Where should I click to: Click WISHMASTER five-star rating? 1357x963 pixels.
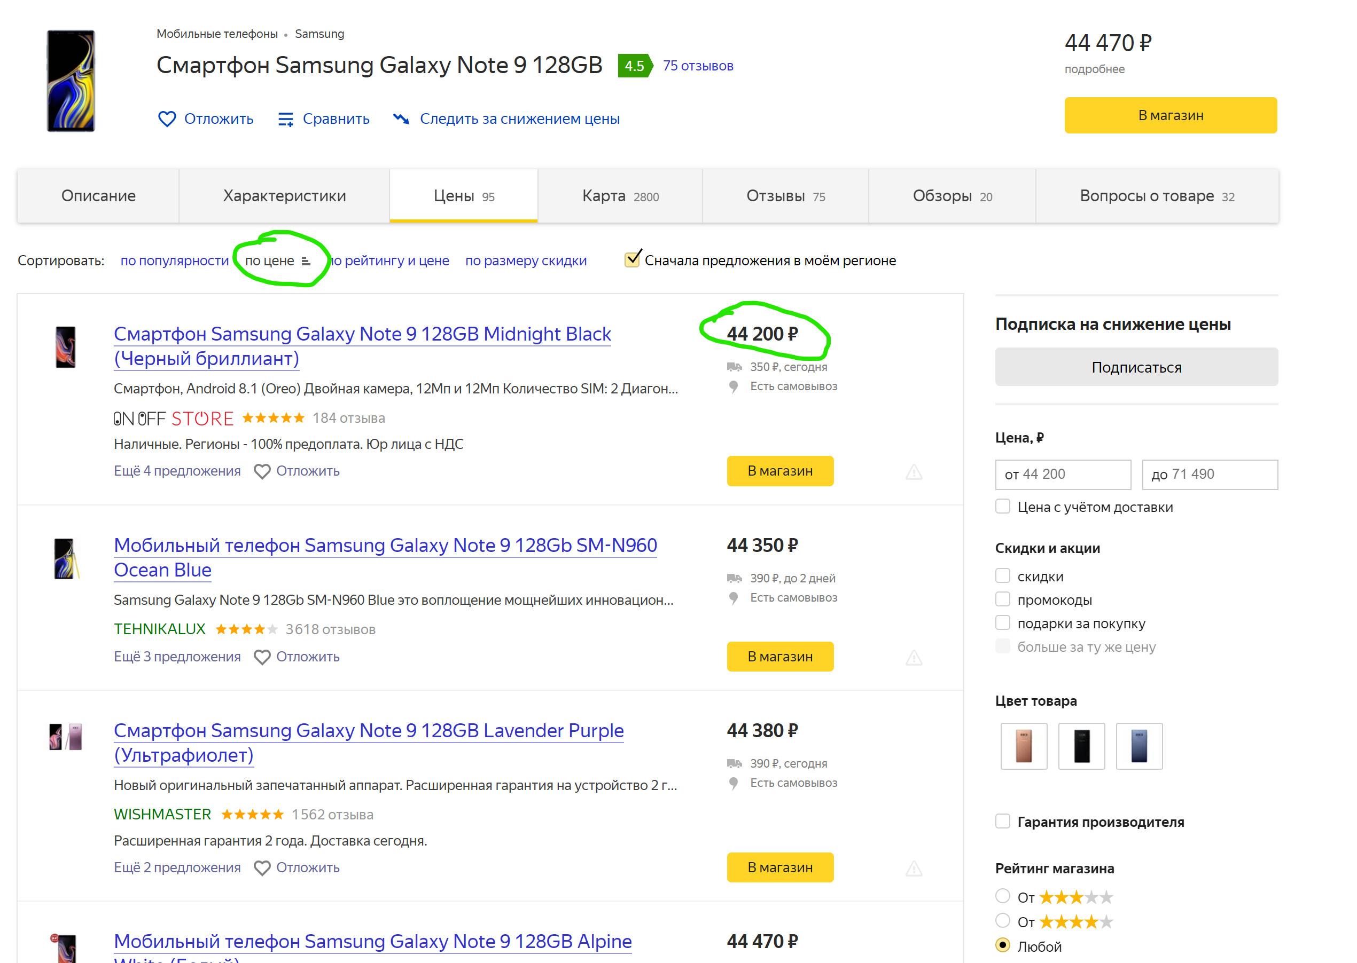coord(252,815)
